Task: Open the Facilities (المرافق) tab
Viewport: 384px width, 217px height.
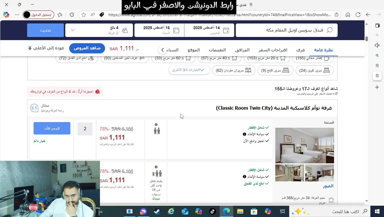Action: pos(242,50)
